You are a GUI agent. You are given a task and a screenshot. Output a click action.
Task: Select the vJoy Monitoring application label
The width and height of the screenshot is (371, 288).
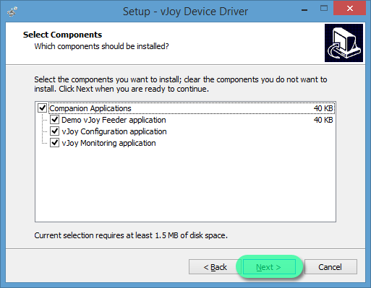pyautogui.click(x=108, y=143)
